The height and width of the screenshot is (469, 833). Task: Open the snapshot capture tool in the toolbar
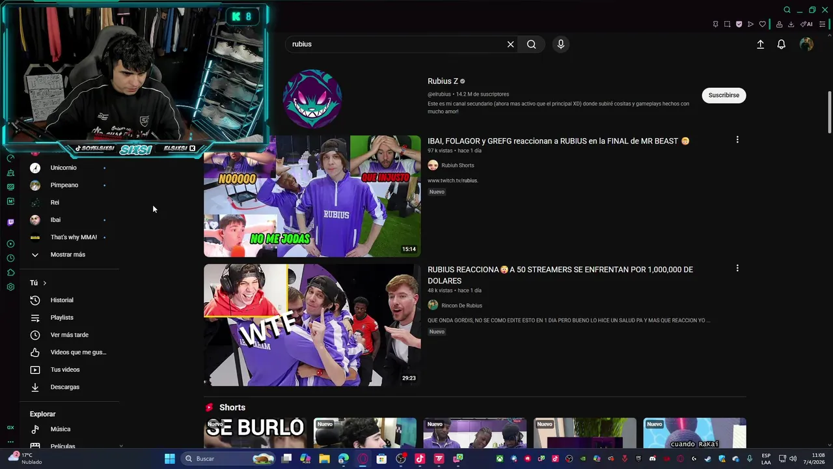click(727, 24)
